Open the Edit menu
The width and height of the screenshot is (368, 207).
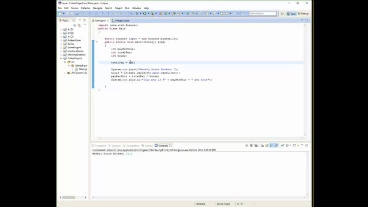[67, 8]
